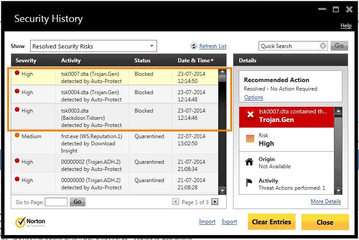
Task: Click the Refresh List circular arrows icon
Action: [194, 46]
